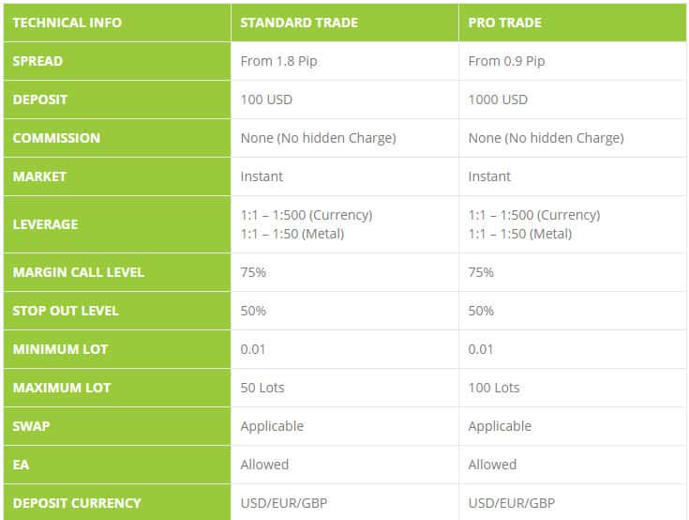
Task: Select the STANDARD TRADE column header
Action: [x=299, y=23]
